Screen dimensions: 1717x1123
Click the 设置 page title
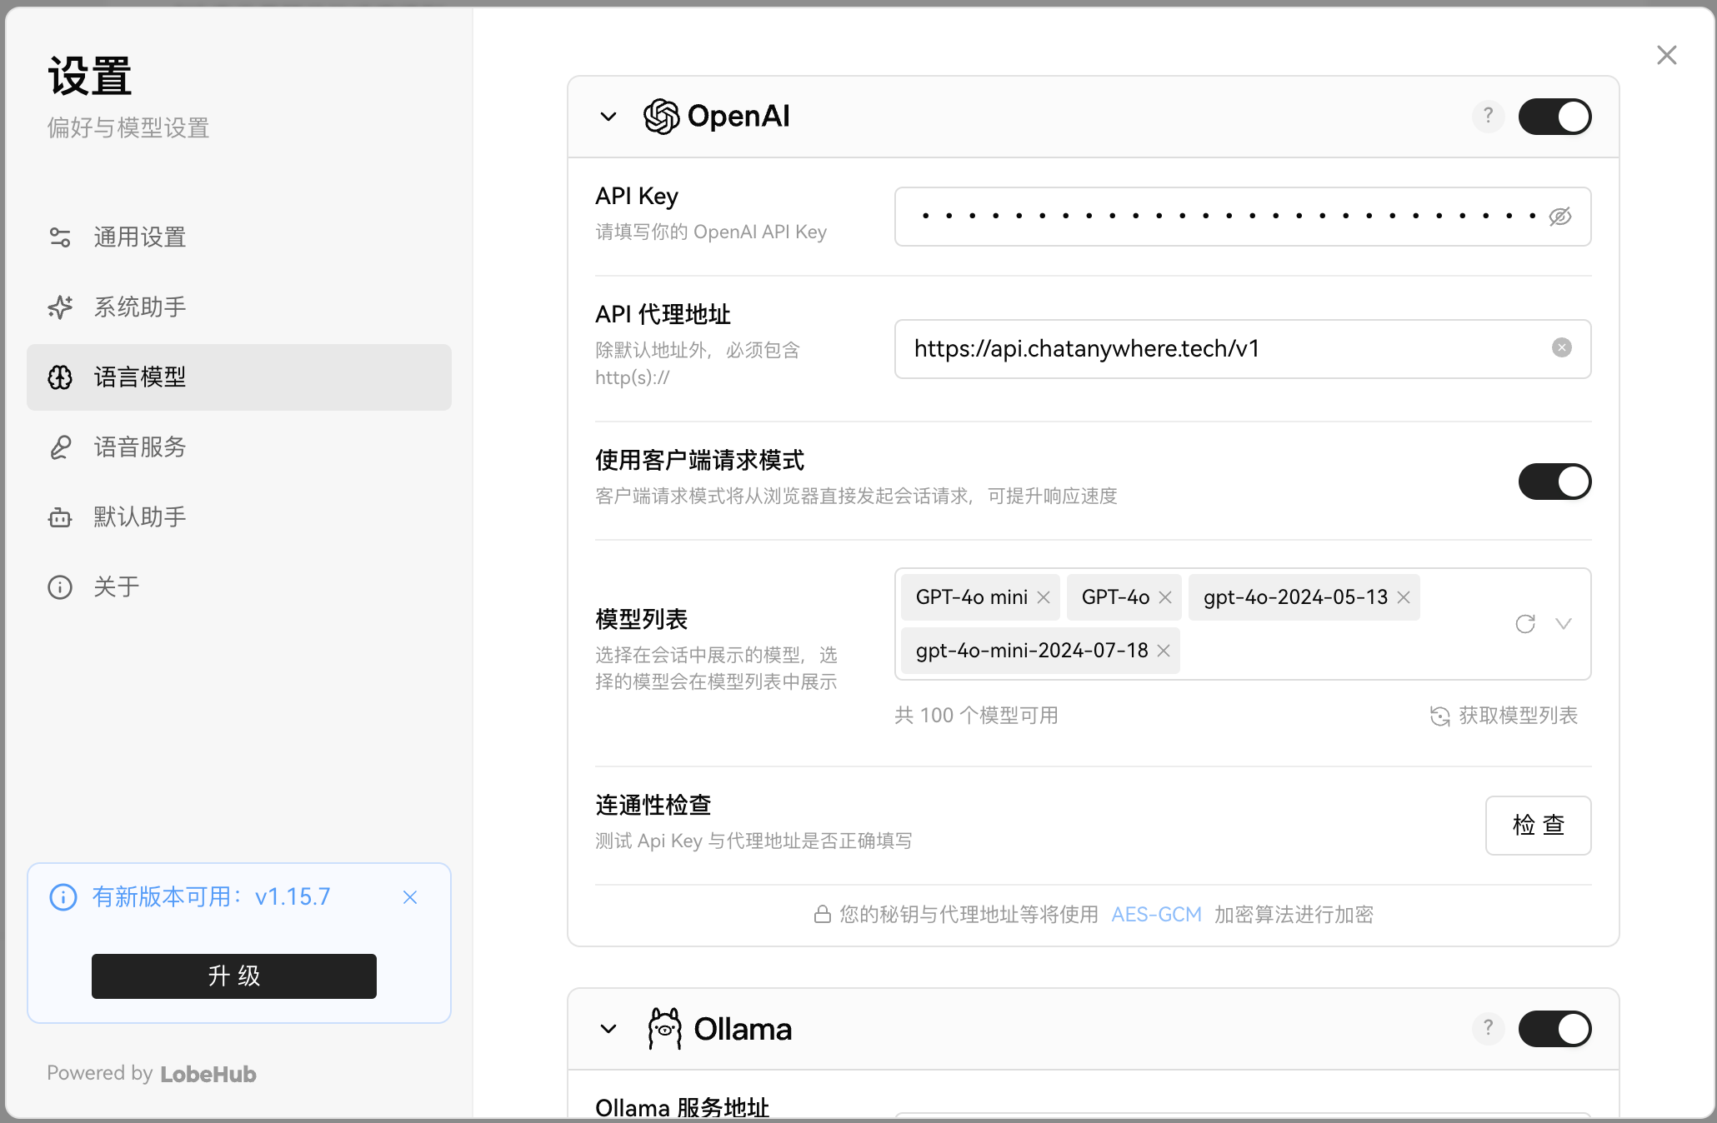tap(90, 77)
